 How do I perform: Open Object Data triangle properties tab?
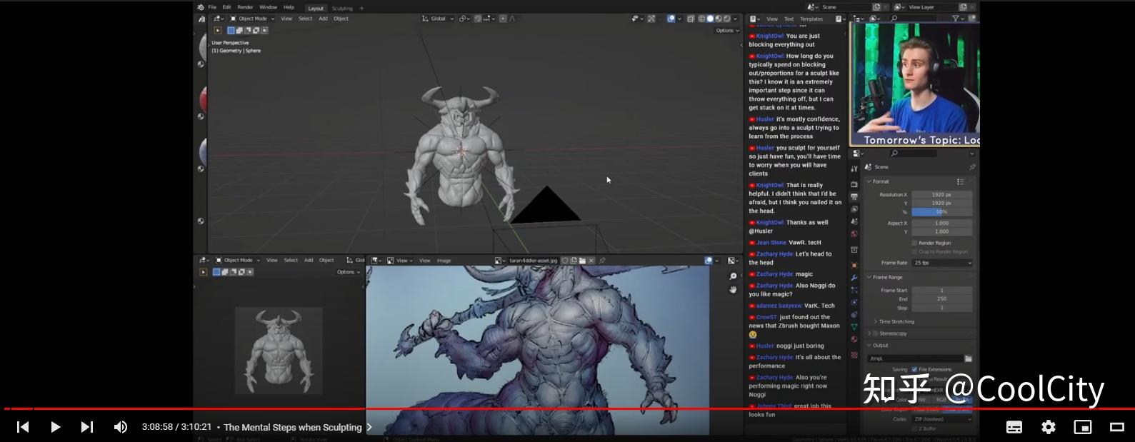[854, 327]
